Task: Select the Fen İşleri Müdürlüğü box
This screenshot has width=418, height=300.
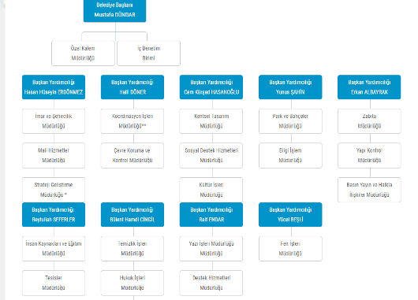Action: pos(290,249)
